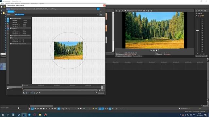Screen dimensions: 209x117
Task: Enable the Маска checkbox in keyframe panel
Action: [x=8, y=89]
